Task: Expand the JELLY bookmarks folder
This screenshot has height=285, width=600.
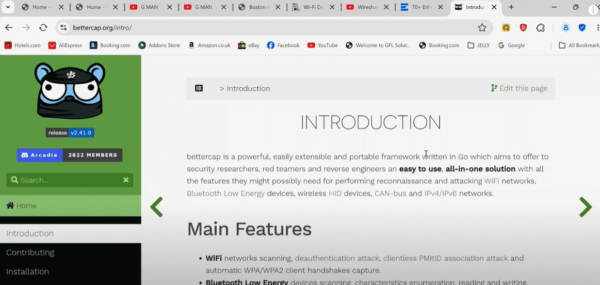Action: click(x=478, y=45)
